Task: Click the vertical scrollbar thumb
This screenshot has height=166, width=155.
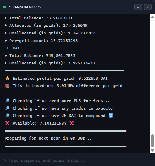Action: point(152,141)
